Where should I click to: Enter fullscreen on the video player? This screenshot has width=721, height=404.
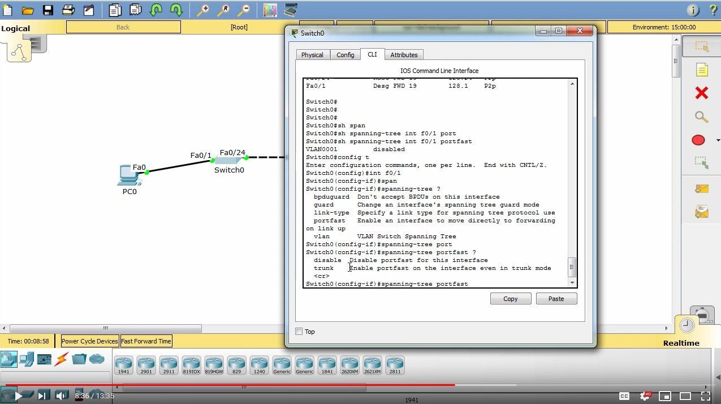pyautogui.click(x=706, y=396)
